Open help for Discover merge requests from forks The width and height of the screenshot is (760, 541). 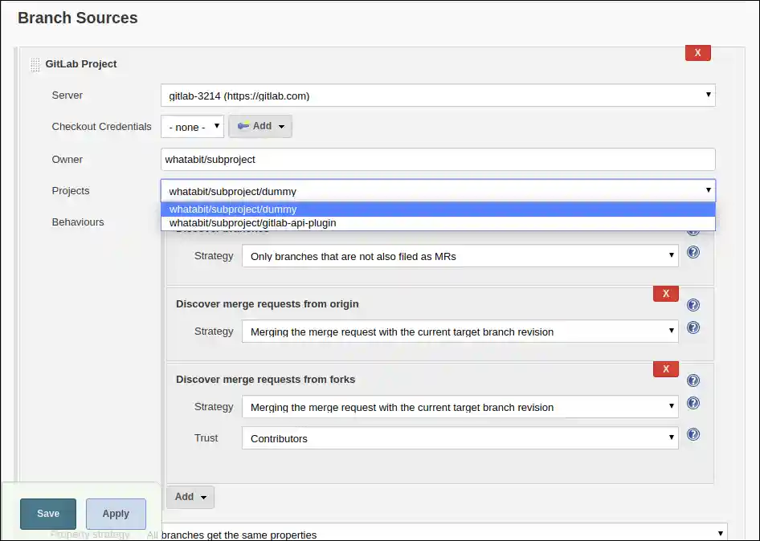click(693, 380)
